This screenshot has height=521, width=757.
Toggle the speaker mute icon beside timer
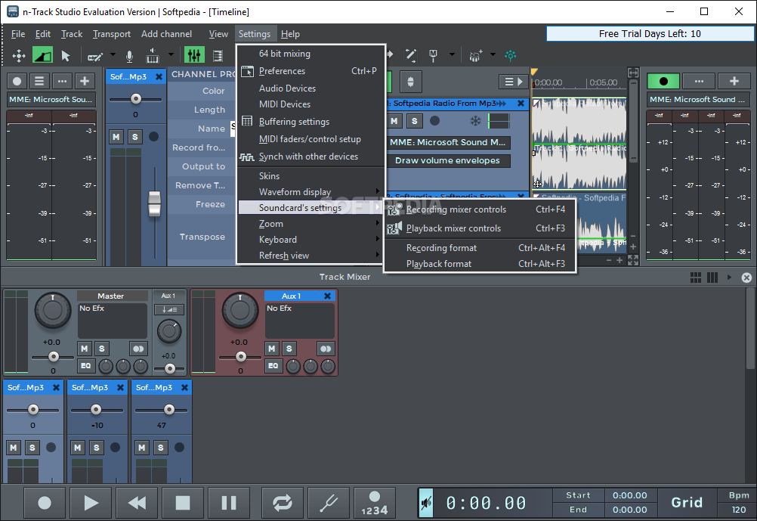coord(426,503)
